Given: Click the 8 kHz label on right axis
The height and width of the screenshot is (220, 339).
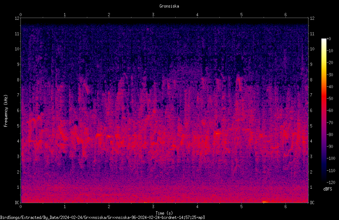Looking at the screenshot, I should [311, 80].
